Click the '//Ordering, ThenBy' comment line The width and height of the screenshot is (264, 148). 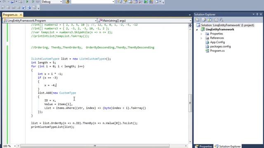click(x=92, y=48)
